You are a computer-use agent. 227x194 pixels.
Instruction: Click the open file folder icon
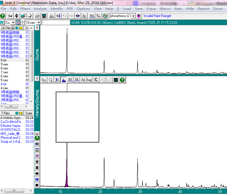23,16
